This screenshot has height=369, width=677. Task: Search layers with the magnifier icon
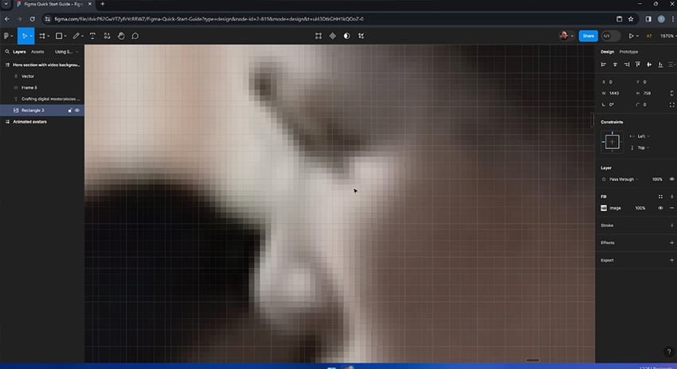tap(7, 52)
